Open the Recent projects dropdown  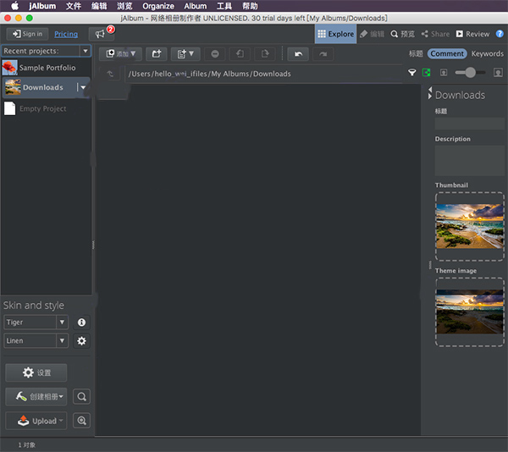pyautogui.click(x=46, y=51)
